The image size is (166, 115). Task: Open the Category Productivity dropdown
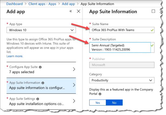point(122,80)
